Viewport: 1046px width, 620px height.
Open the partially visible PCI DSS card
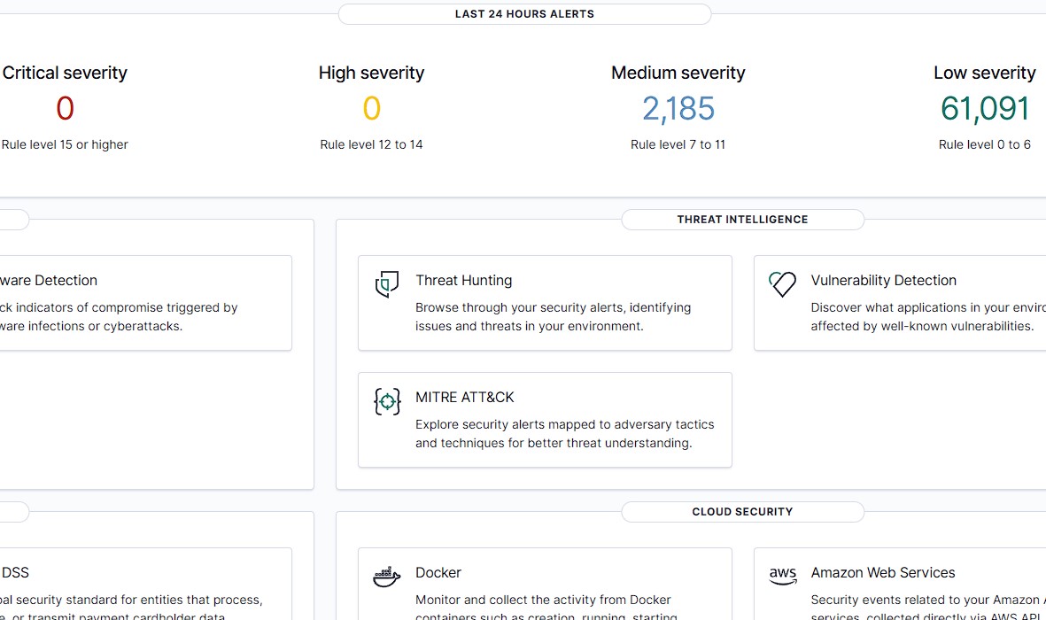pyautogui.click(x=142, y=585)
